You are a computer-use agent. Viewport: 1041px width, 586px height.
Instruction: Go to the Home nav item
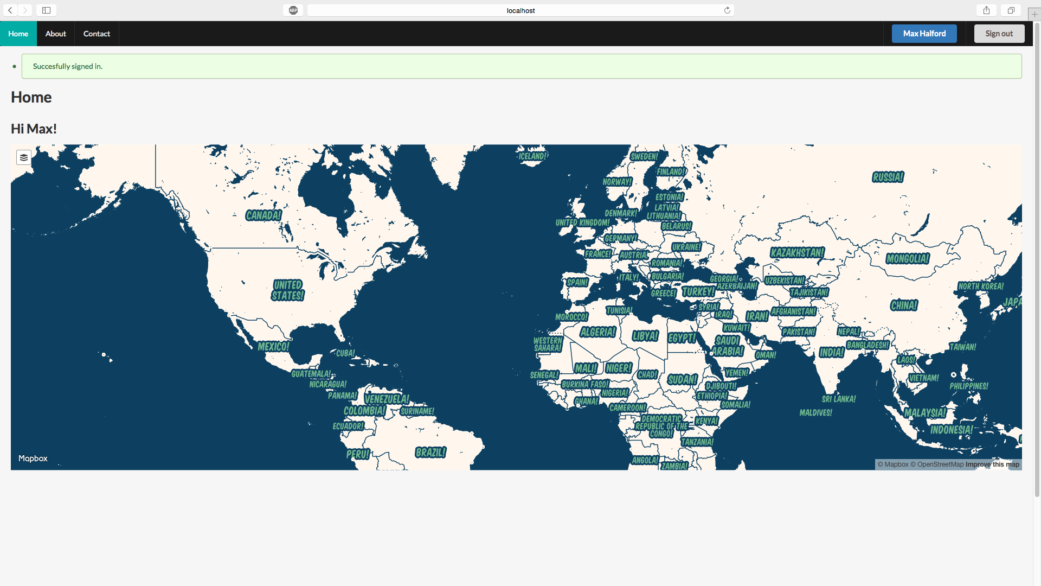tap(18, 34)
